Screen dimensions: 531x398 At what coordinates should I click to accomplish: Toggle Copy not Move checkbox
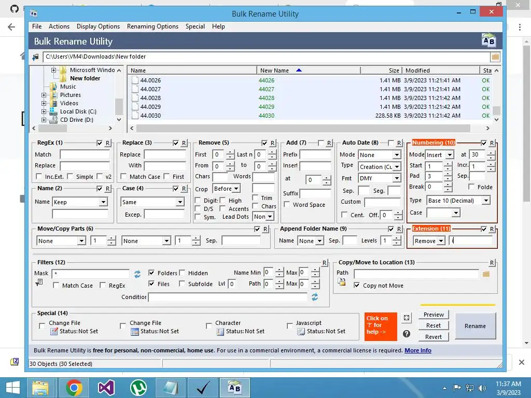point(357,286)
